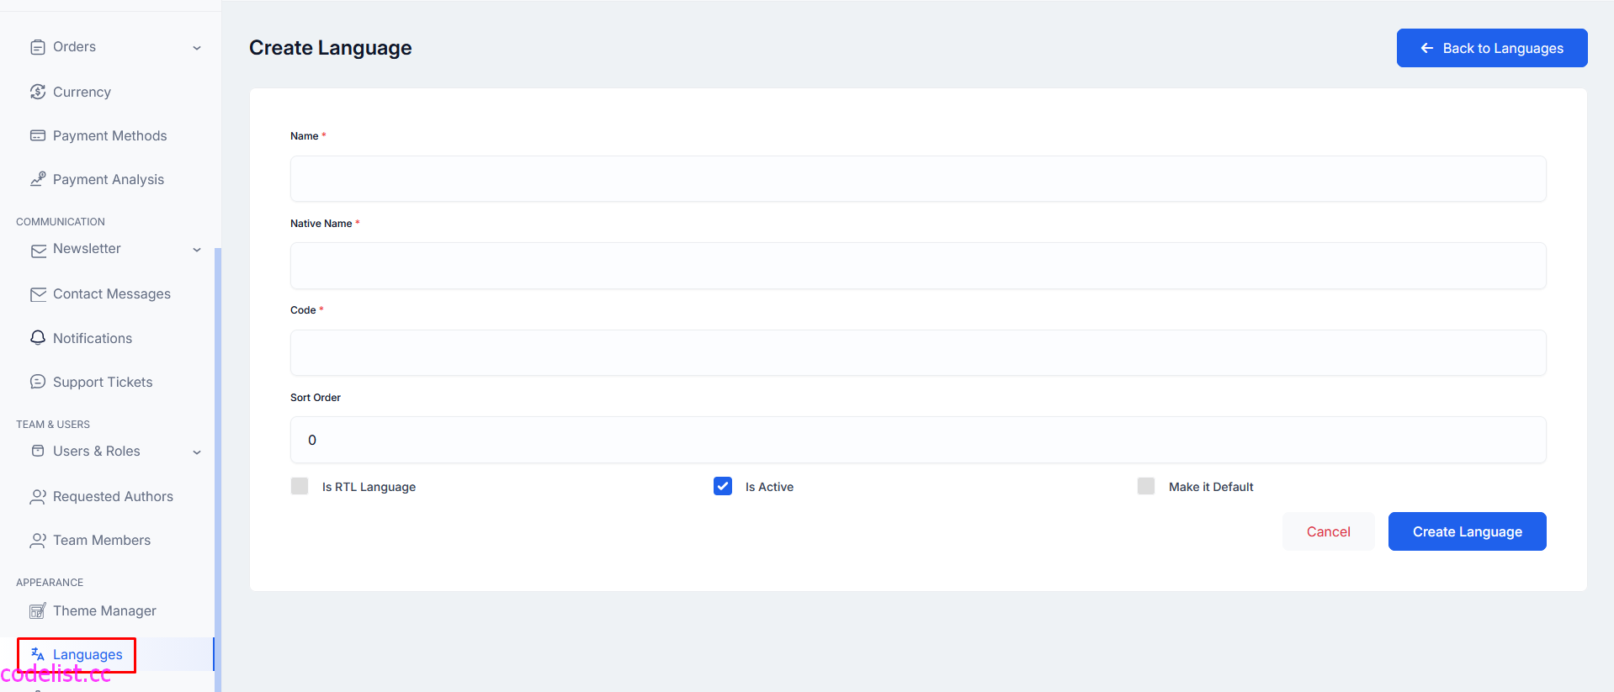Uncheck the Is Active checkbox
This screenshot has width=1614, height=692.
723,486
